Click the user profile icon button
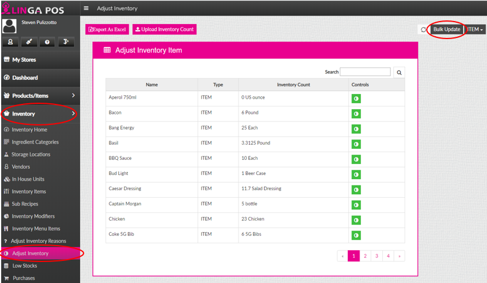This screenshot has width=487, height=283. pos(11,42)
